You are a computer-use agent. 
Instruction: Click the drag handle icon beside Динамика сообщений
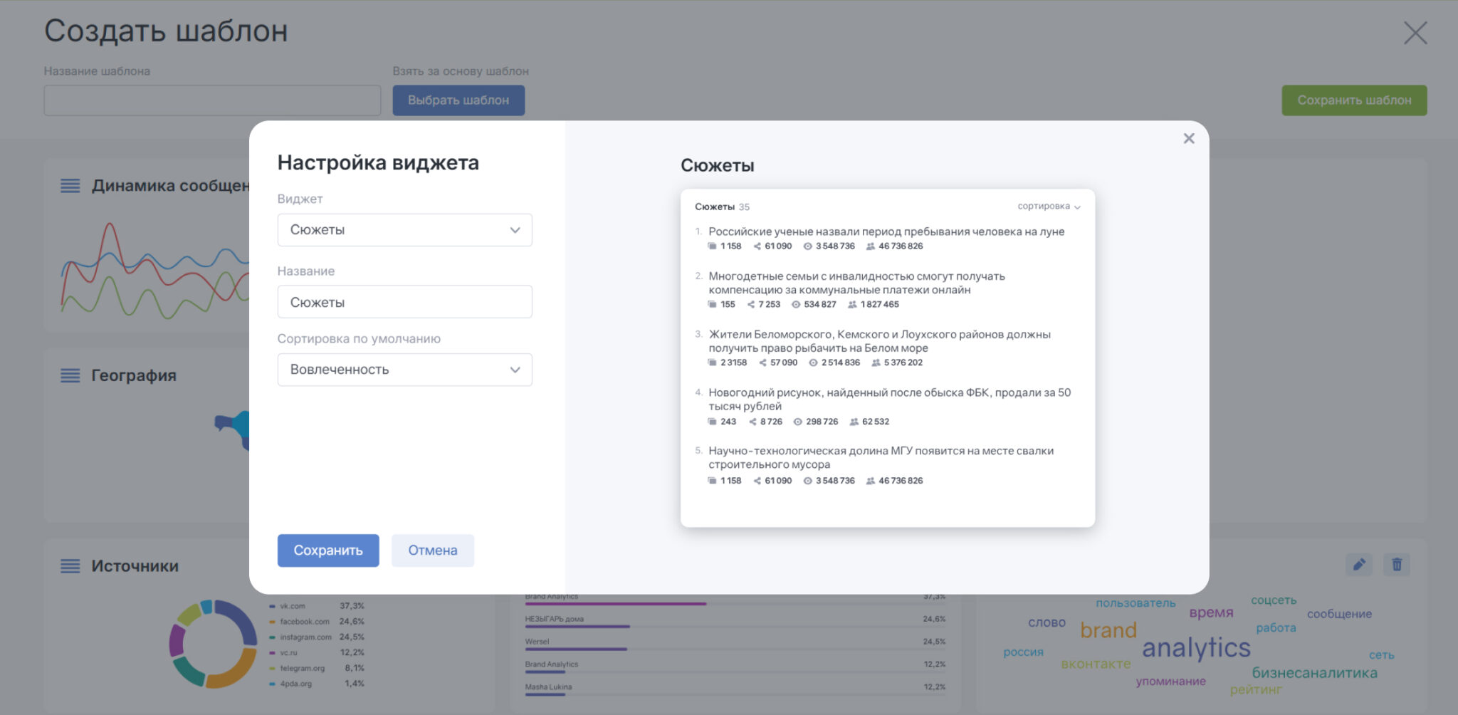tap(70, 186)
